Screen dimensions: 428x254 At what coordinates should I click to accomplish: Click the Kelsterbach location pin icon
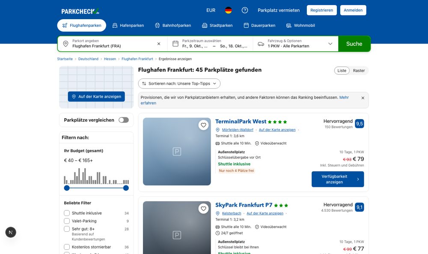(x=217, y=213)
